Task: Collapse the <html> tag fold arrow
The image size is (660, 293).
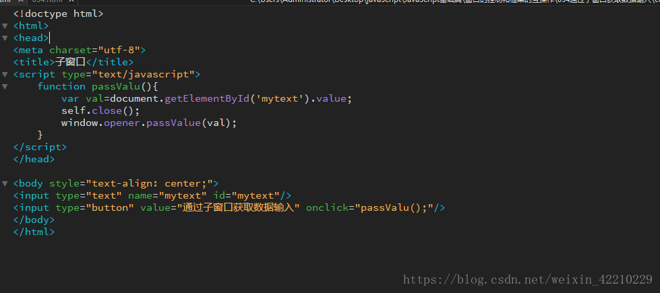Action: click(x=5, y=26)
